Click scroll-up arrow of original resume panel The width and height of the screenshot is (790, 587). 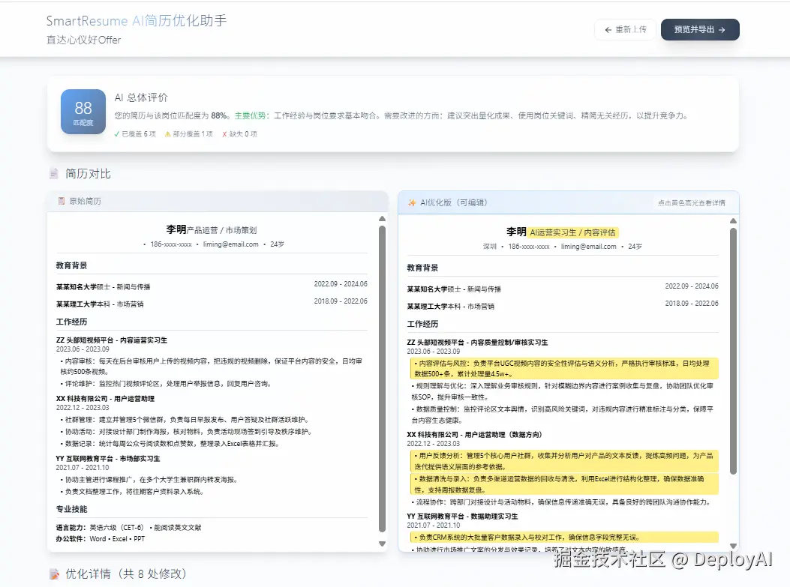click(x=382, y=218)
